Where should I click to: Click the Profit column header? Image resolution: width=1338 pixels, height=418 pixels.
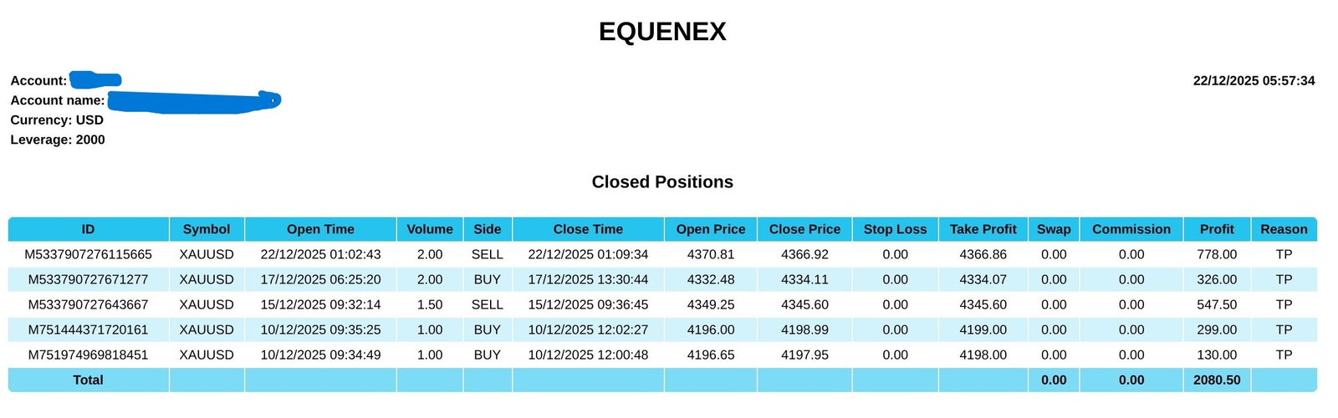pos(1217,229)
